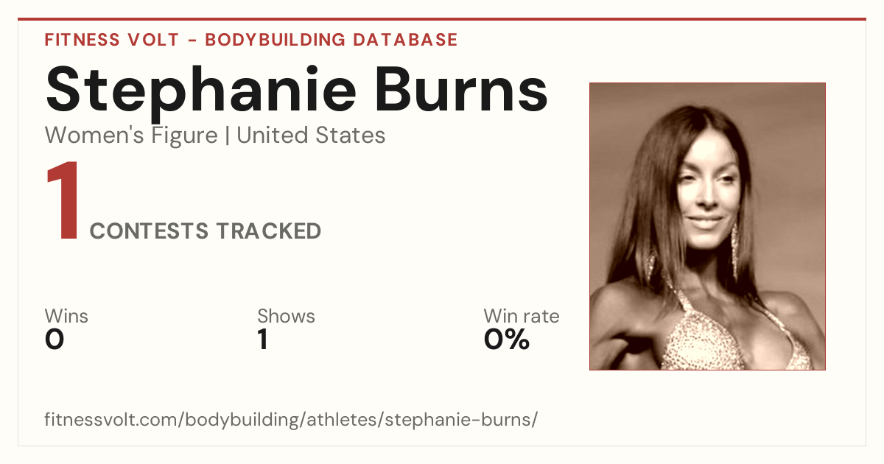The width and height of the screenshot is (884, 464).
Task: Click the red line atop the card
Action: tap(442, 19)
